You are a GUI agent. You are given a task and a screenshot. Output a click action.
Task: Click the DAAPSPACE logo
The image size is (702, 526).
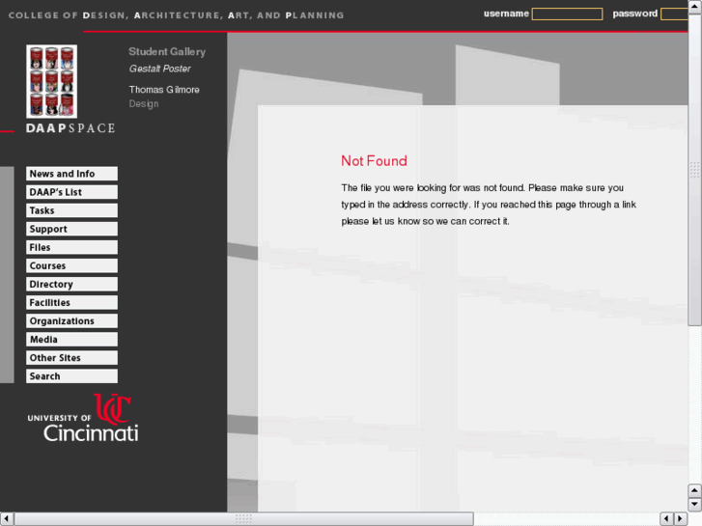click(x=70, y=128)
